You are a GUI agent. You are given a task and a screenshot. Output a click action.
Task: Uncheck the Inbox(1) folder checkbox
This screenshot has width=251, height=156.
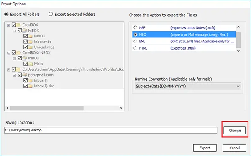[x=26, y=80]
